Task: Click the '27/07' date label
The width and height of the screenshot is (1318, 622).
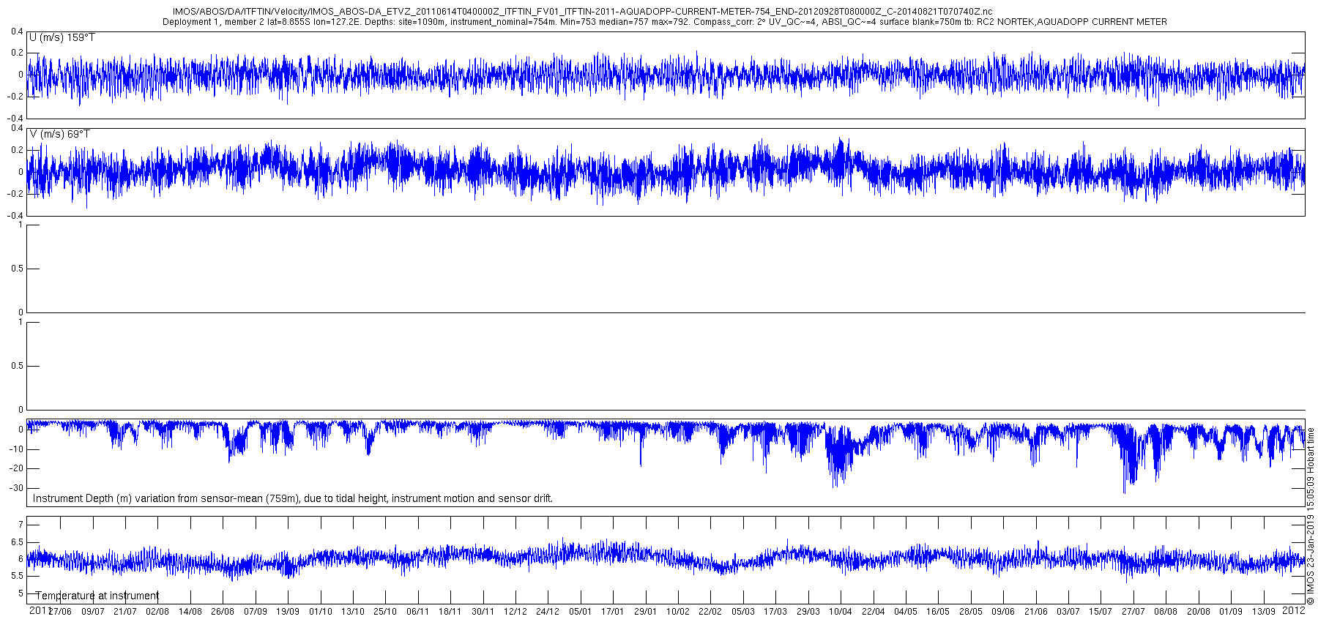Action: [1133, 612]
